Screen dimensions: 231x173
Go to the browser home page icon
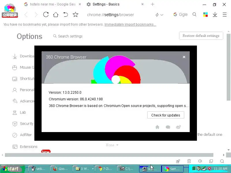pos(56,15)
